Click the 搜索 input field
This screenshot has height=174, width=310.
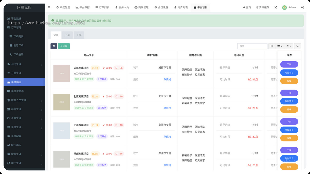point(252,46)
